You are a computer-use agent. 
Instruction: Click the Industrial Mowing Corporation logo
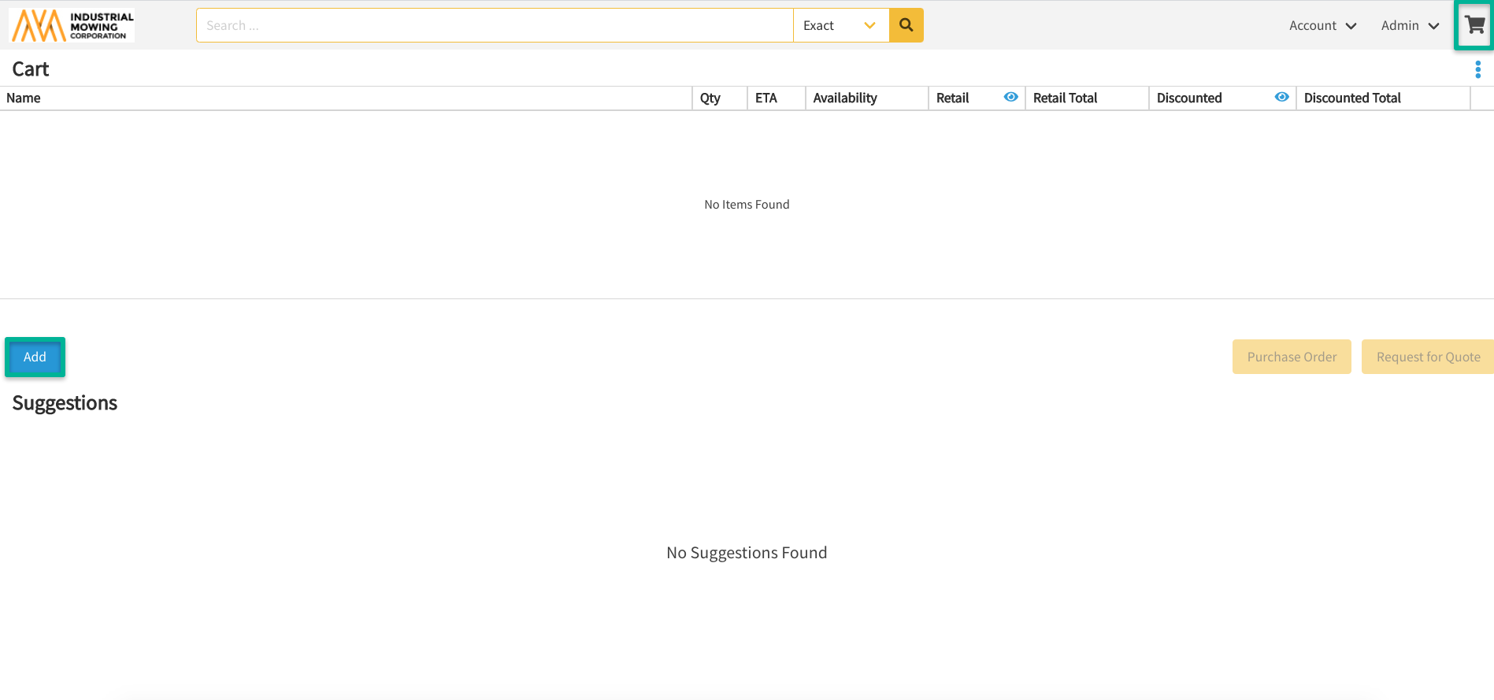(72, 25)
